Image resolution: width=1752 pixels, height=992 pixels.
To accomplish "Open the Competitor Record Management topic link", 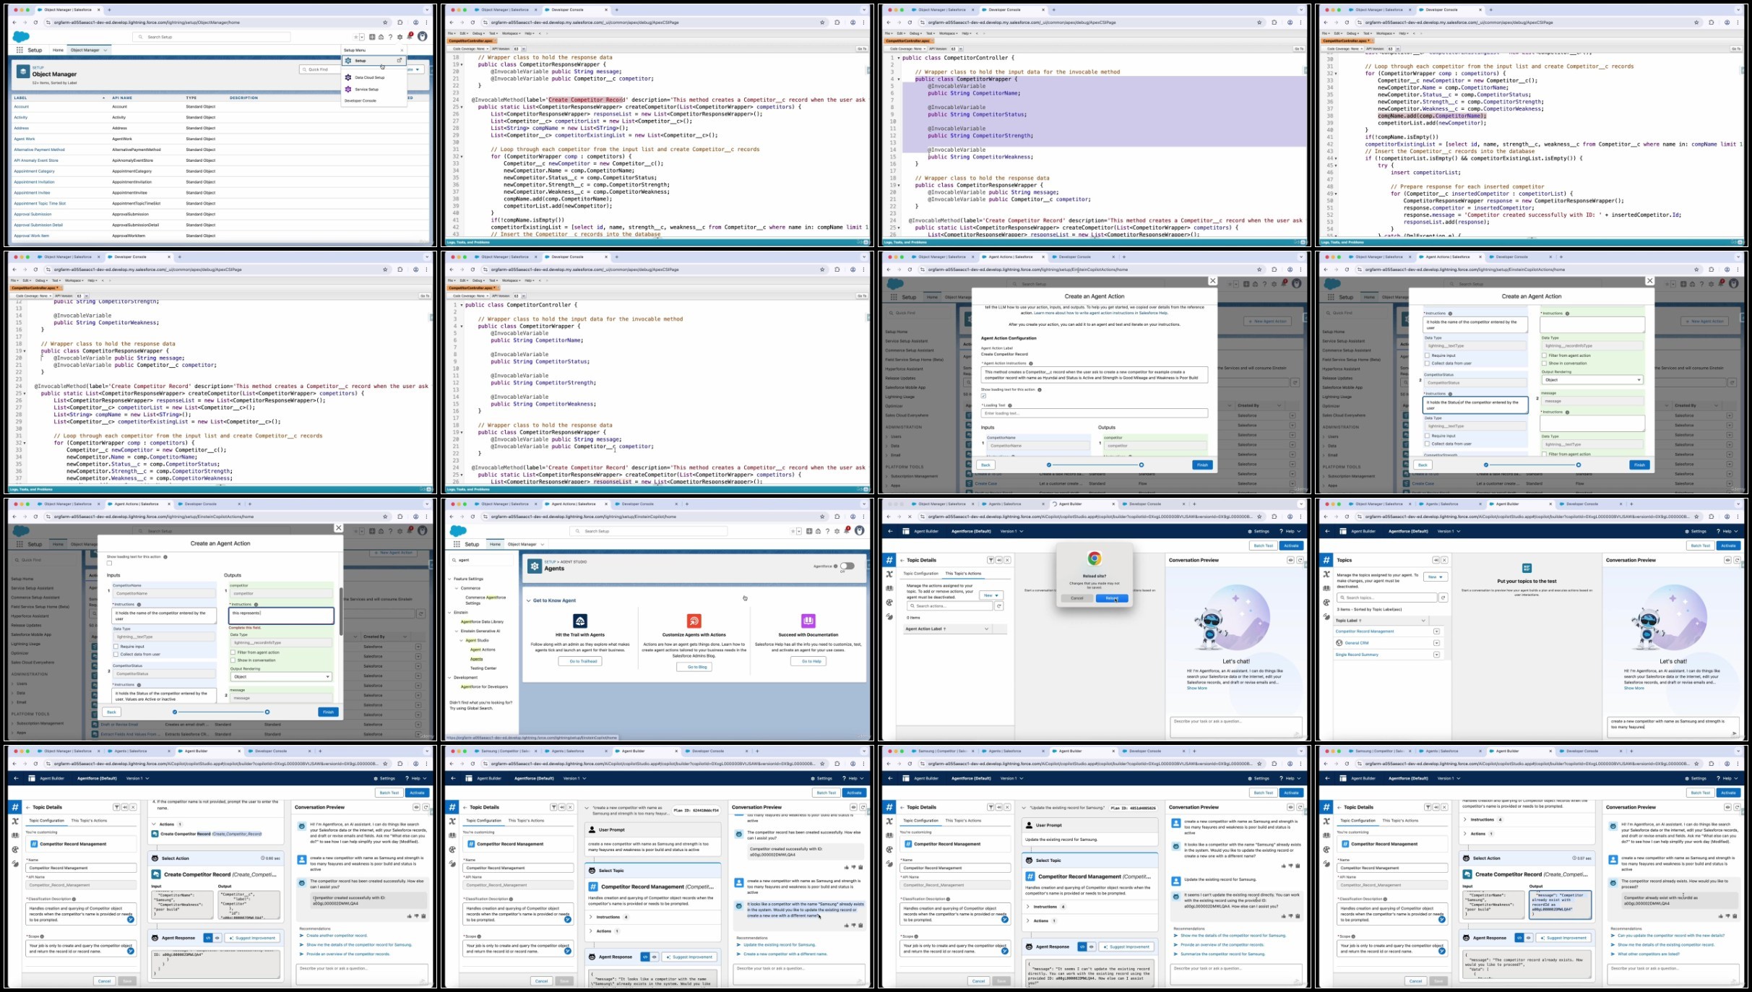I will (x=1365, y=631).
